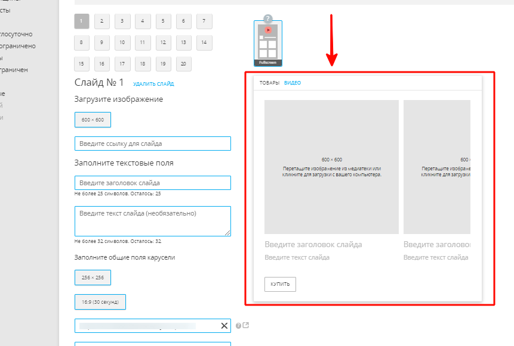Select slide number 4
This screenshot has height=346, width=514.
pyautogui.click(x=143, y=21)
